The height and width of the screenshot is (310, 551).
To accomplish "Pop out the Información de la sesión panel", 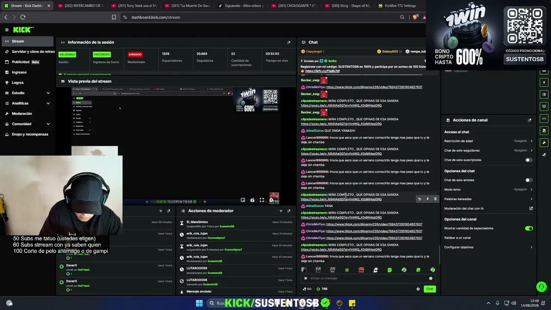I will (288, 42).
